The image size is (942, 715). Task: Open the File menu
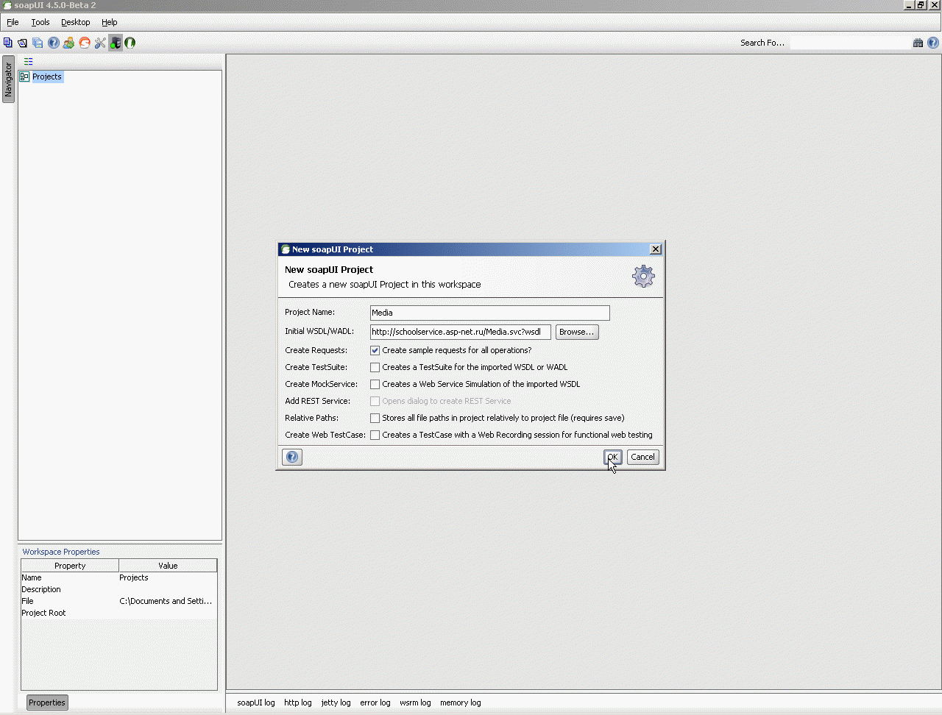click(x=13, y=22)
